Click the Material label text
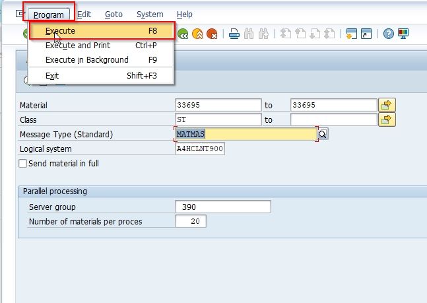Viewport: 427px width, 303px height. click(x=34, y=105)
